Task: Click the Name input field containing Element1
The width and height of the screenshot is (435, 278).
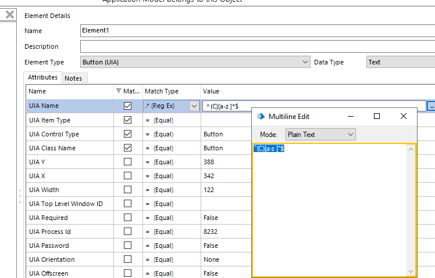Action: click(256, 31)
